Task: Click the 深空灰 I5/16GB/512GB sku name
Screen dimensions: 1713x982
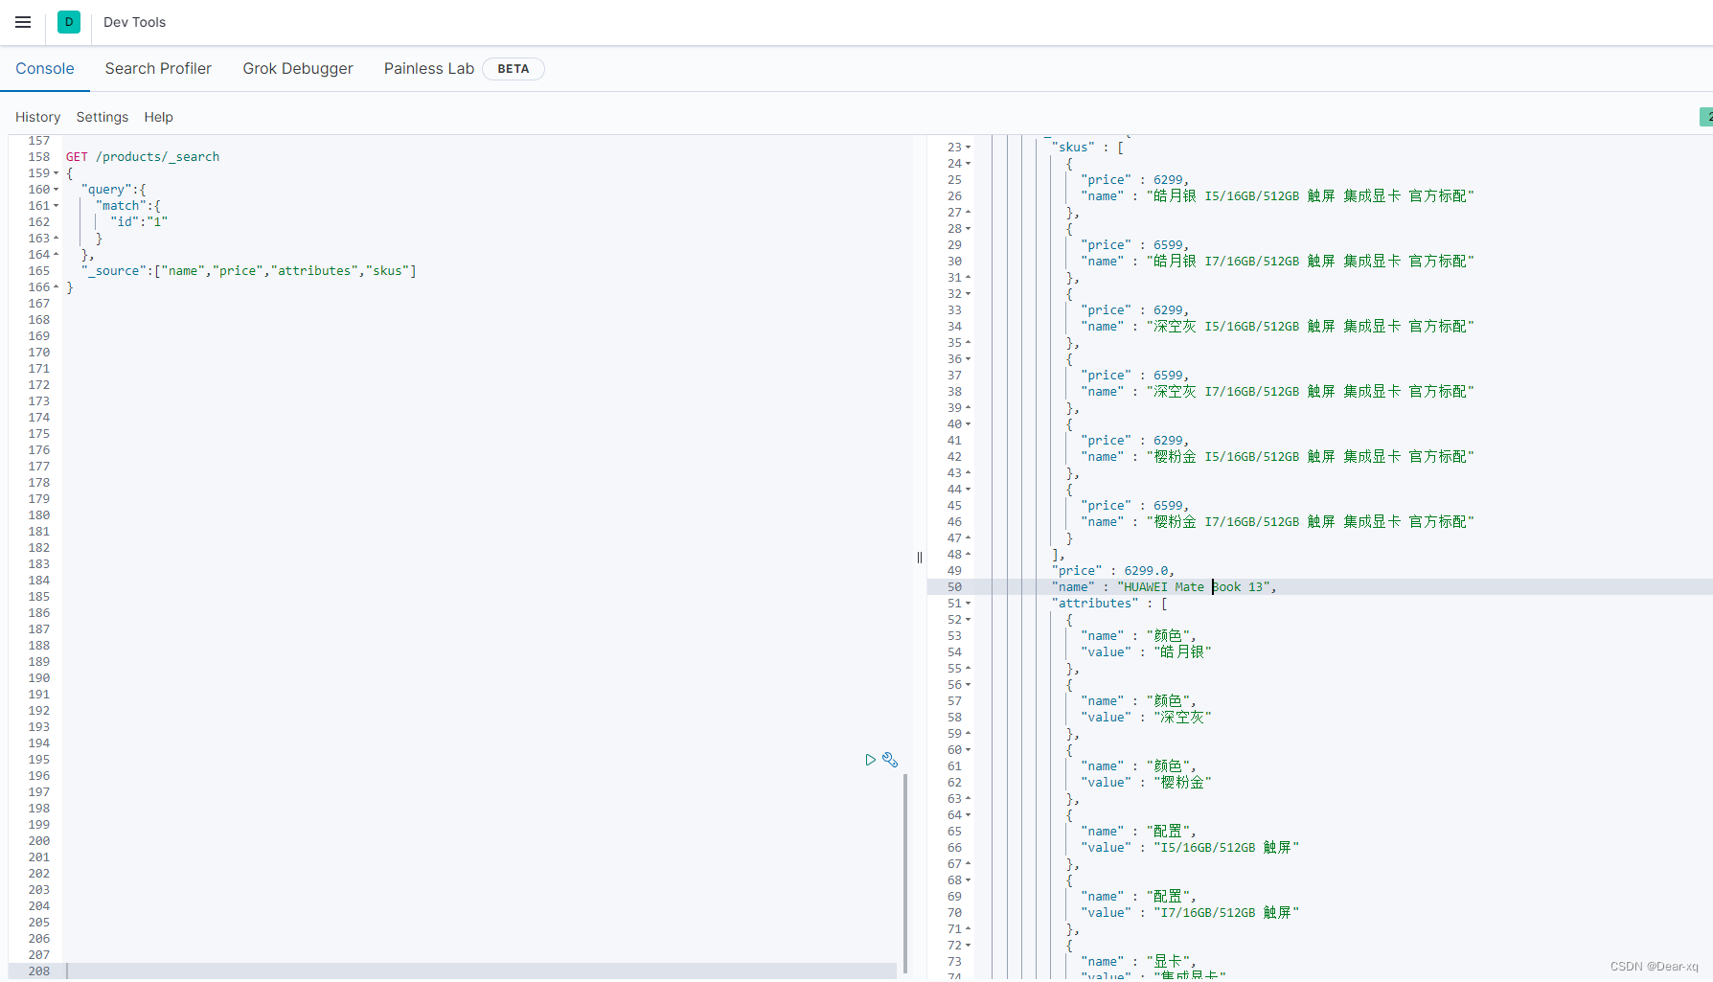Action: click(1310, 327)
